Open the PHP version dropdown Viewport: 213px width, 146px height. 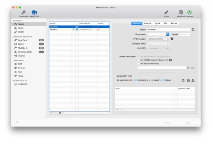coord(158,39)
